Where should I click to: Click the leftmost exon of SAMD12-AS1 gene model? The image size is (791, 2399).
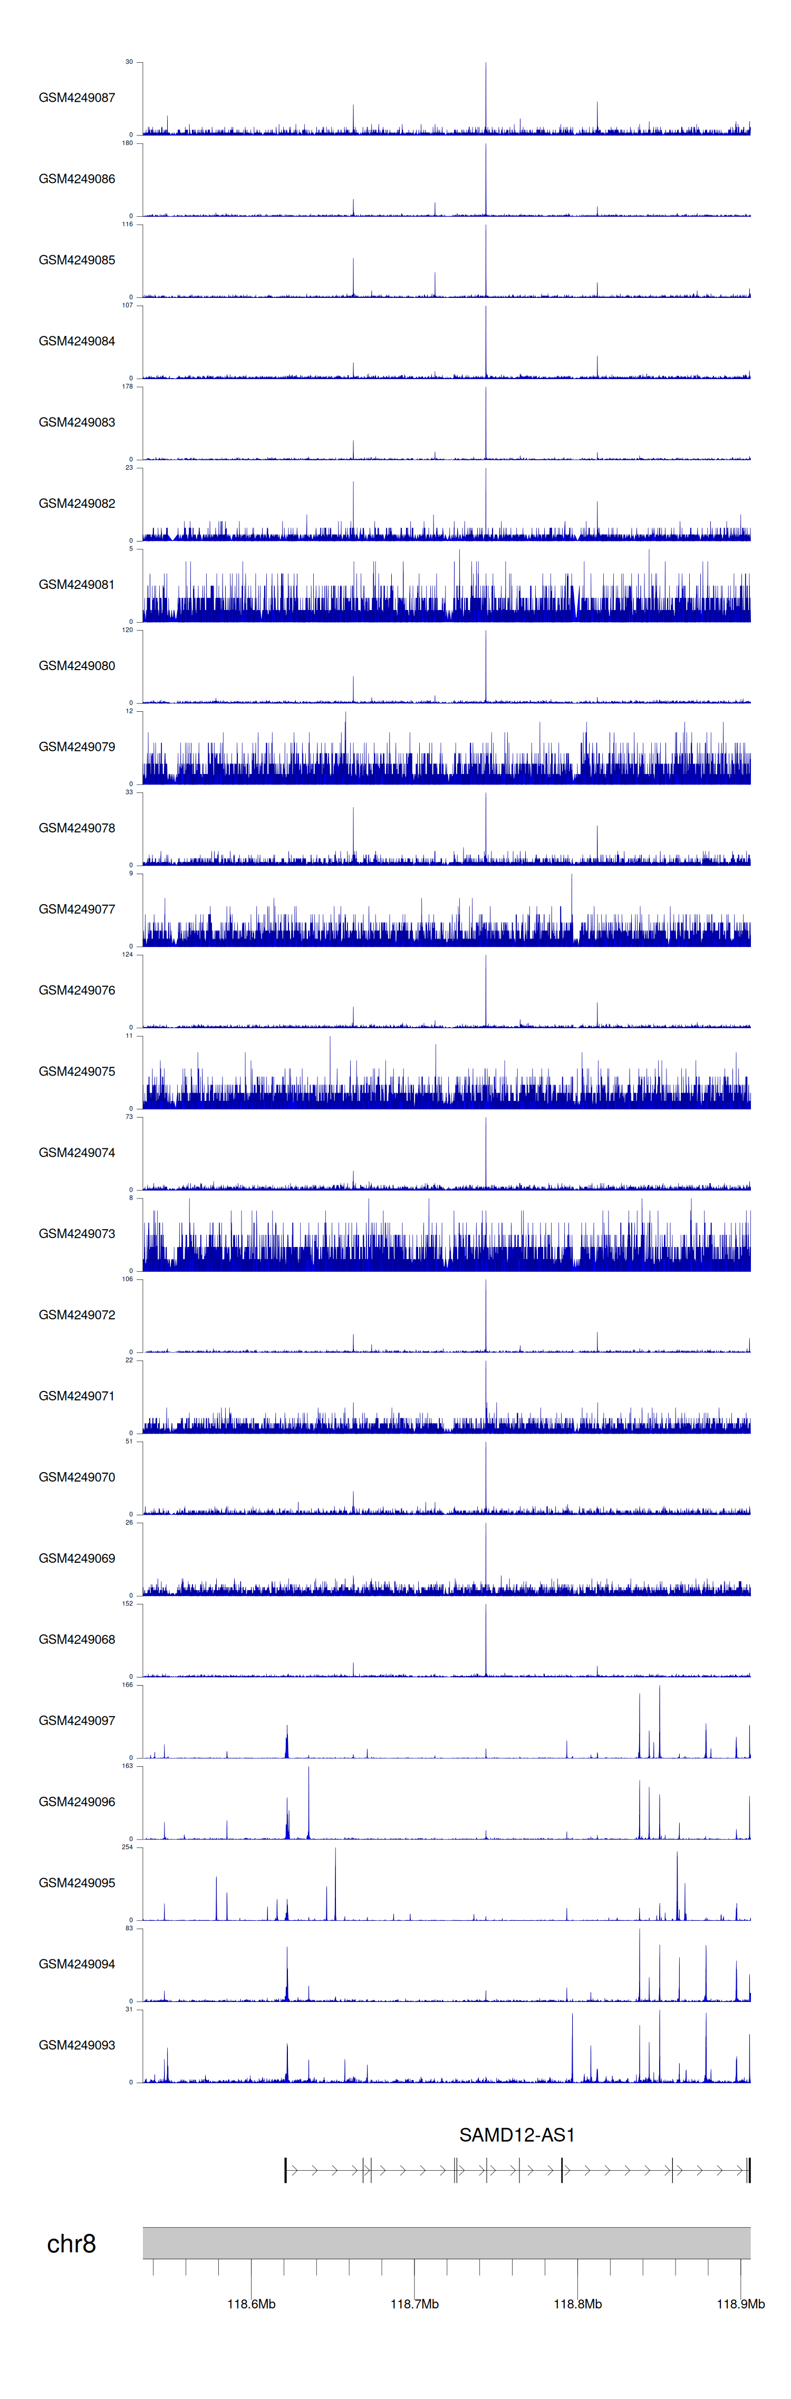tap(285, 2170)
